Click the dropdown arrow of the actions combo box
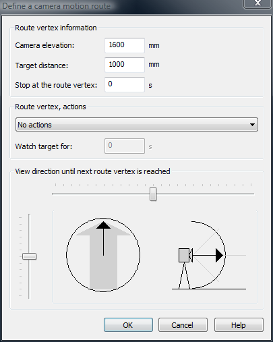Screen dimensions: 273x342 tap(252, 125)
